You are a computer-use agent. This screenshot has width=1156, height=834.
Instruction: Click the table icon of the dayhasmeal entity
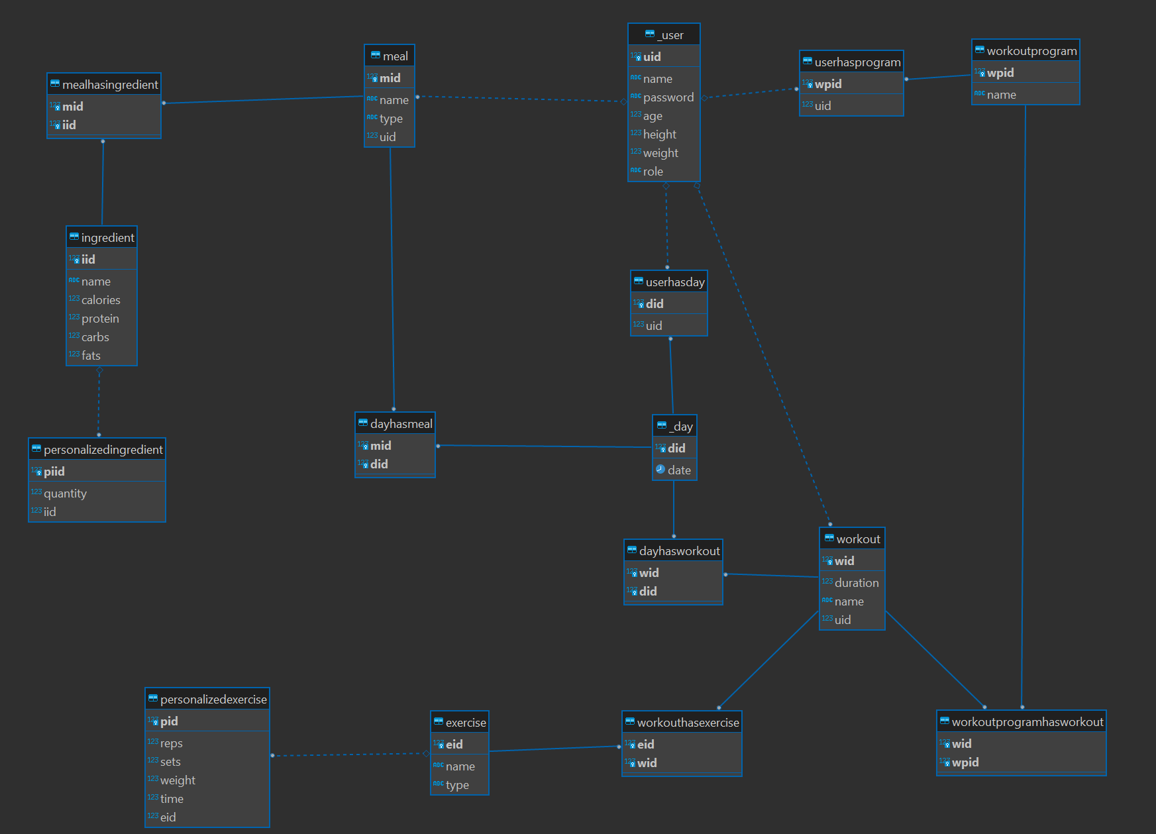coord(363,423)
